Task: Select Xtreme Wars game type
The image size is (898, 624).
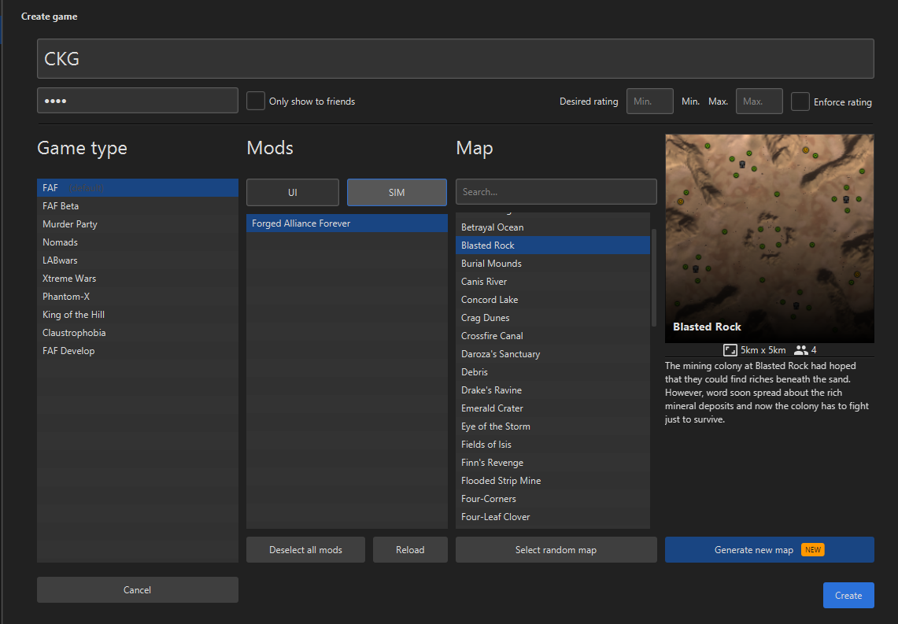Action: (x=138, y=279)
